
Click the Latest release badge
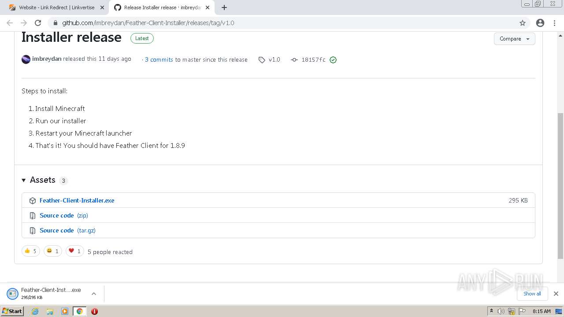coord(142,38)
